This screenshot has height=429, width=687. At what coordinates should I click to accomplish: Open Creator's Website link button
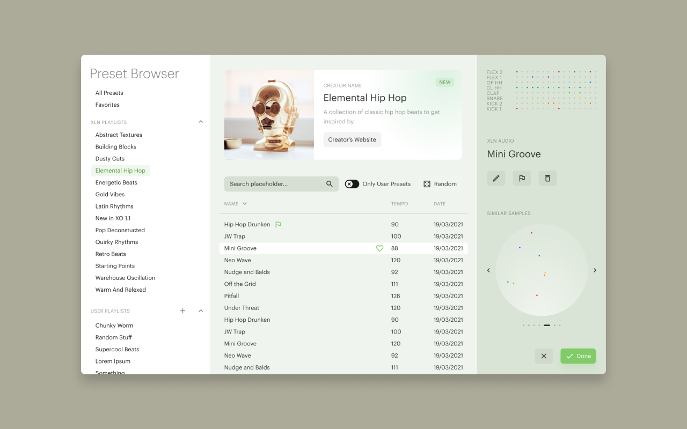352,139
